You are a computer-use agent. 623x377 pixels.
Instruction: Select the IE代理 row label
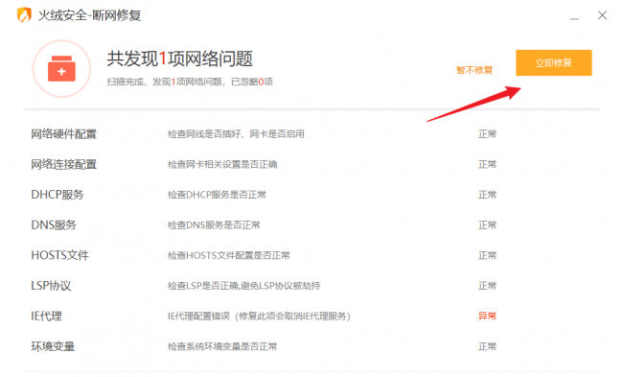point(47,317)
